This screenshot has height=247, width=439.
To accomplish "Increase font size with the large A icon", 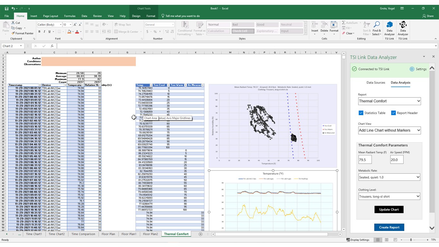I will click(75, 24).
